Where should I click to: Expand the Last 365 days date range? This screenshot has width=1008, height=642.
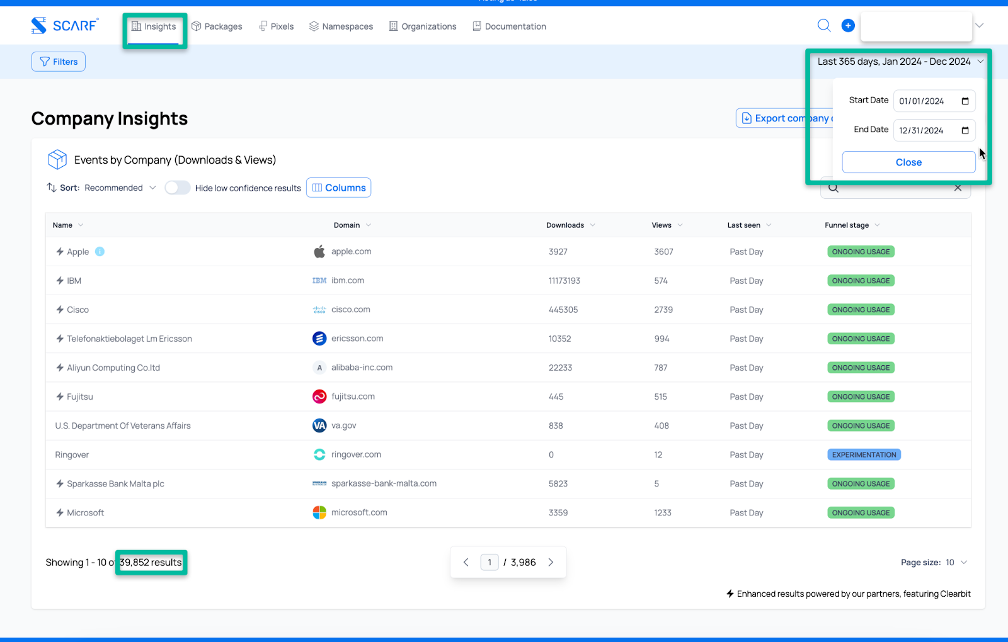pyautogui.click(x=900, y=62)
